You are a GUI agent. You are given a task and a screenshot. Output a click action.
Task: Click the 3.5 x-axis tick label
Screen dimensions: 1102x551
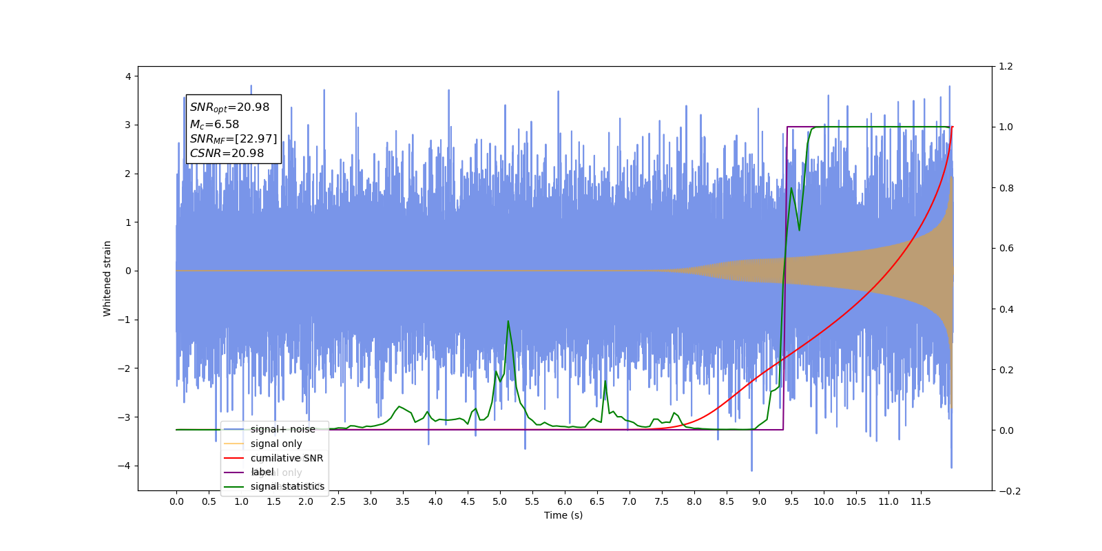(x=403, y=501)
